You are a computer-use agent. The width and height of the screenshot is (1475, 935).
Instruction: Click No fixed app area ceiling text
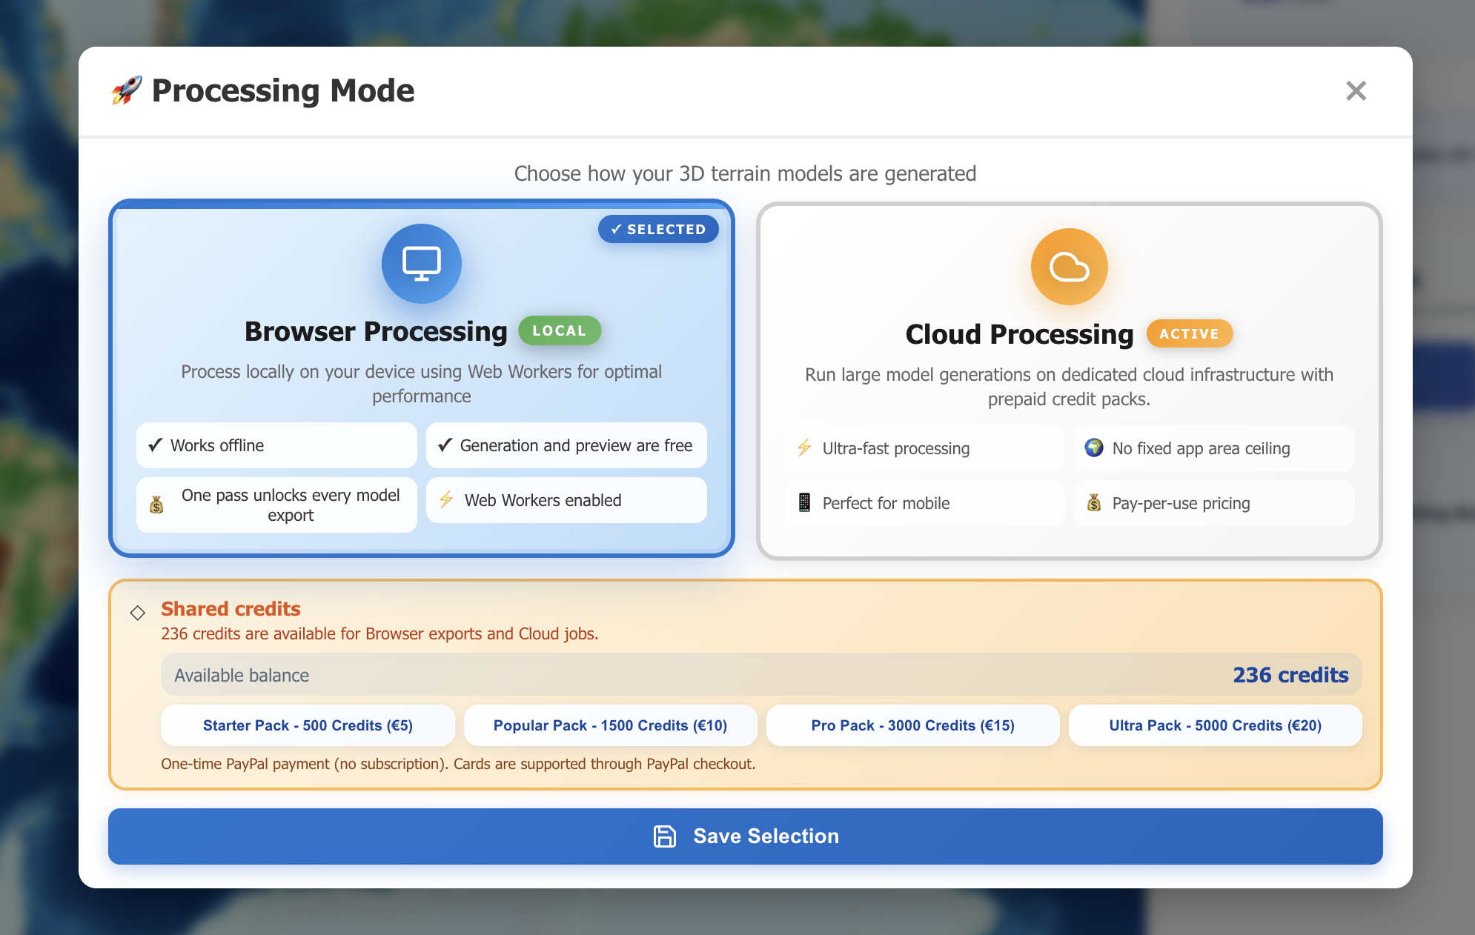(1201, 448)
